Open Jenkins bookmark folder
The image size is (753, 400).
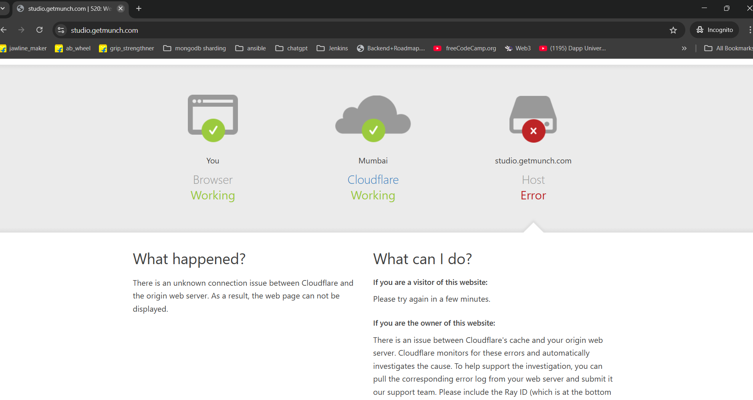coord(332,48)
